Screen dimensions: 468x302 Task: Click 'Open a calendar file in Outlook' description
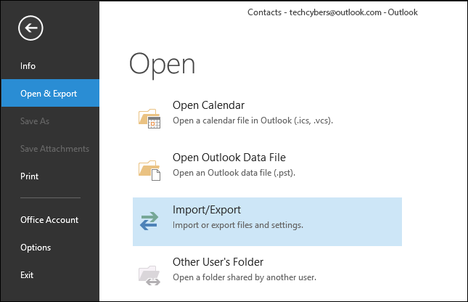[x=253, y=121]
